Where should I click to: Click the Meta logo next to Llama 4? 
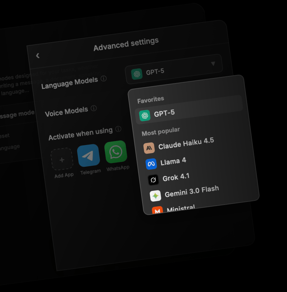[151, 164]
